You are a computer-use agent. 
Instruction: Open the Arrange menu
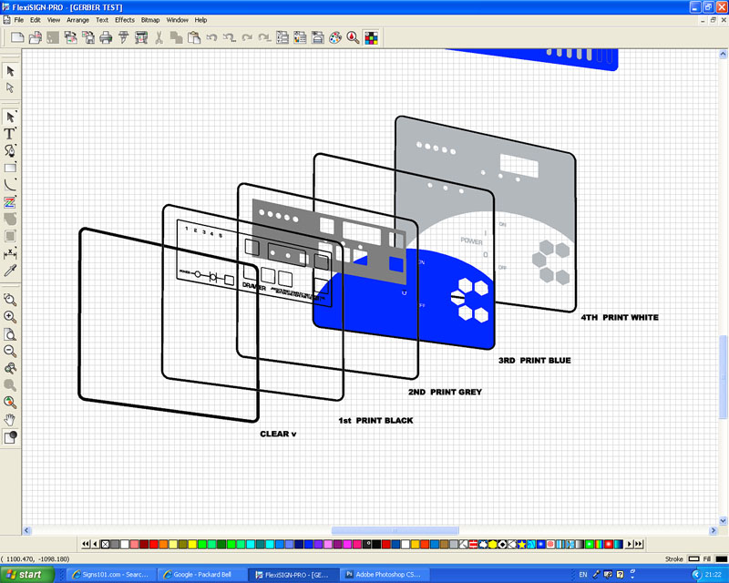(77, 20)
